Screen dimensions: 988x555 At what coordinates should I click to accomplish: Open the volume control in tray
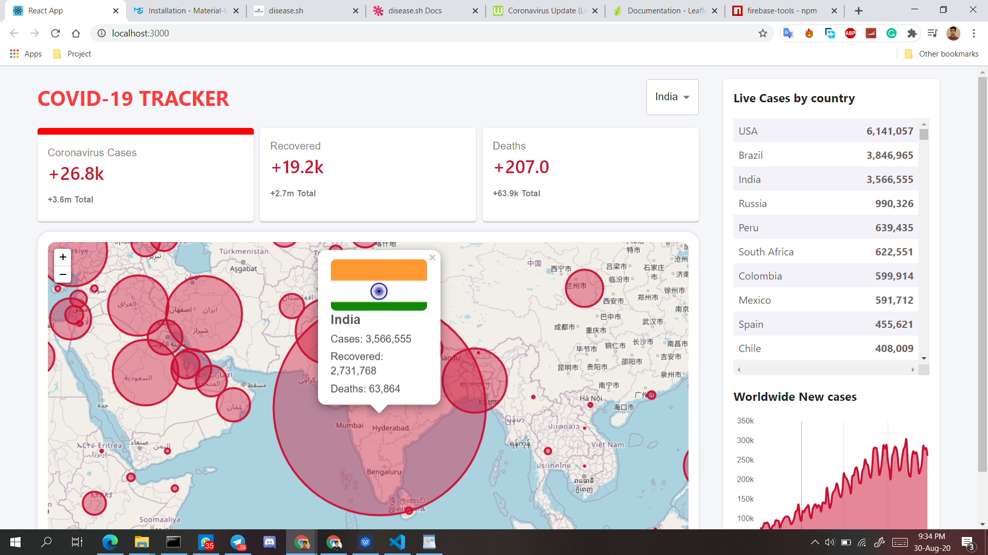pos(830,542)
